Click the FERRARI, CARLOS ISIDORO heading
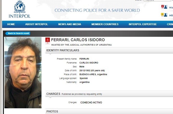The height and width of the screenshot is (114, 173). coord(78,40)
